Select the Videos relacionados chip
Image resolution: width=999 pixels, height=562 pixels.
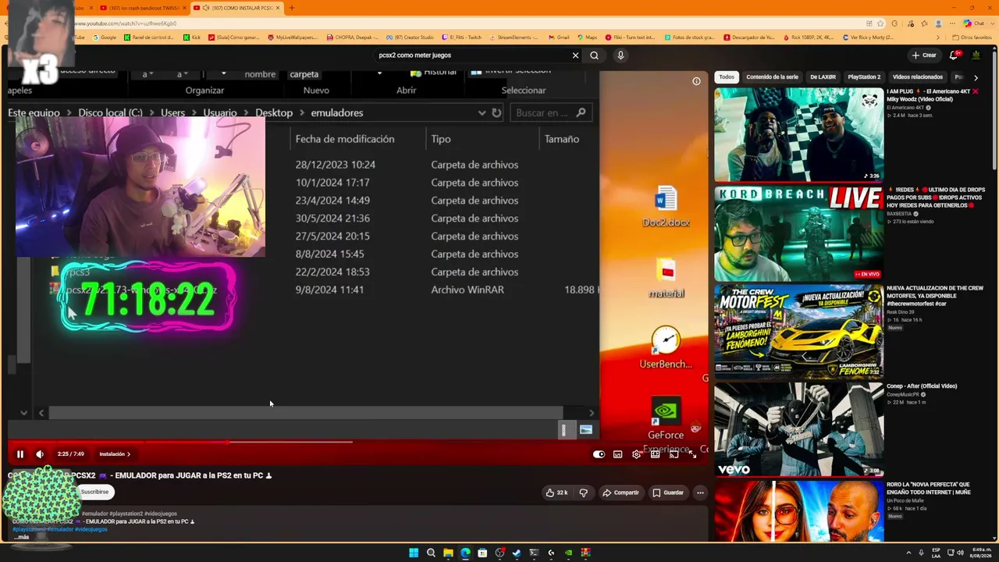917,77
